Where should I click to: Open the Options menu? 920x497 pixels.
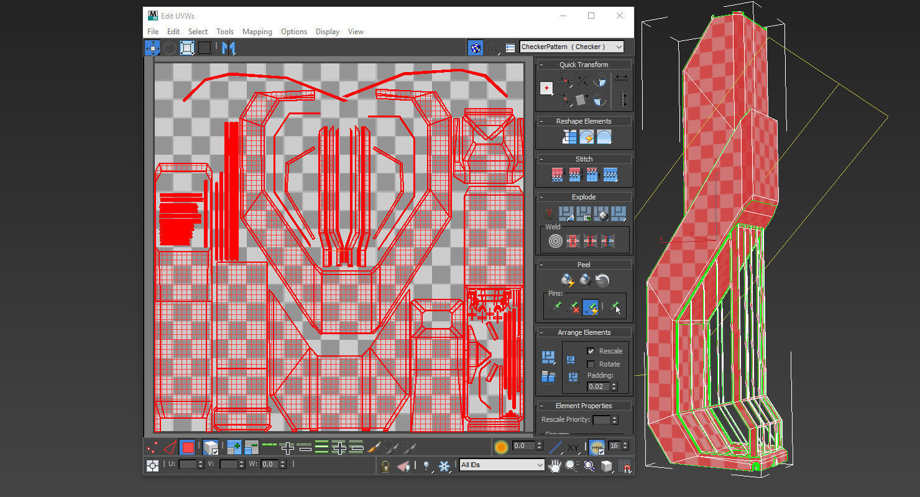[294, 32]
